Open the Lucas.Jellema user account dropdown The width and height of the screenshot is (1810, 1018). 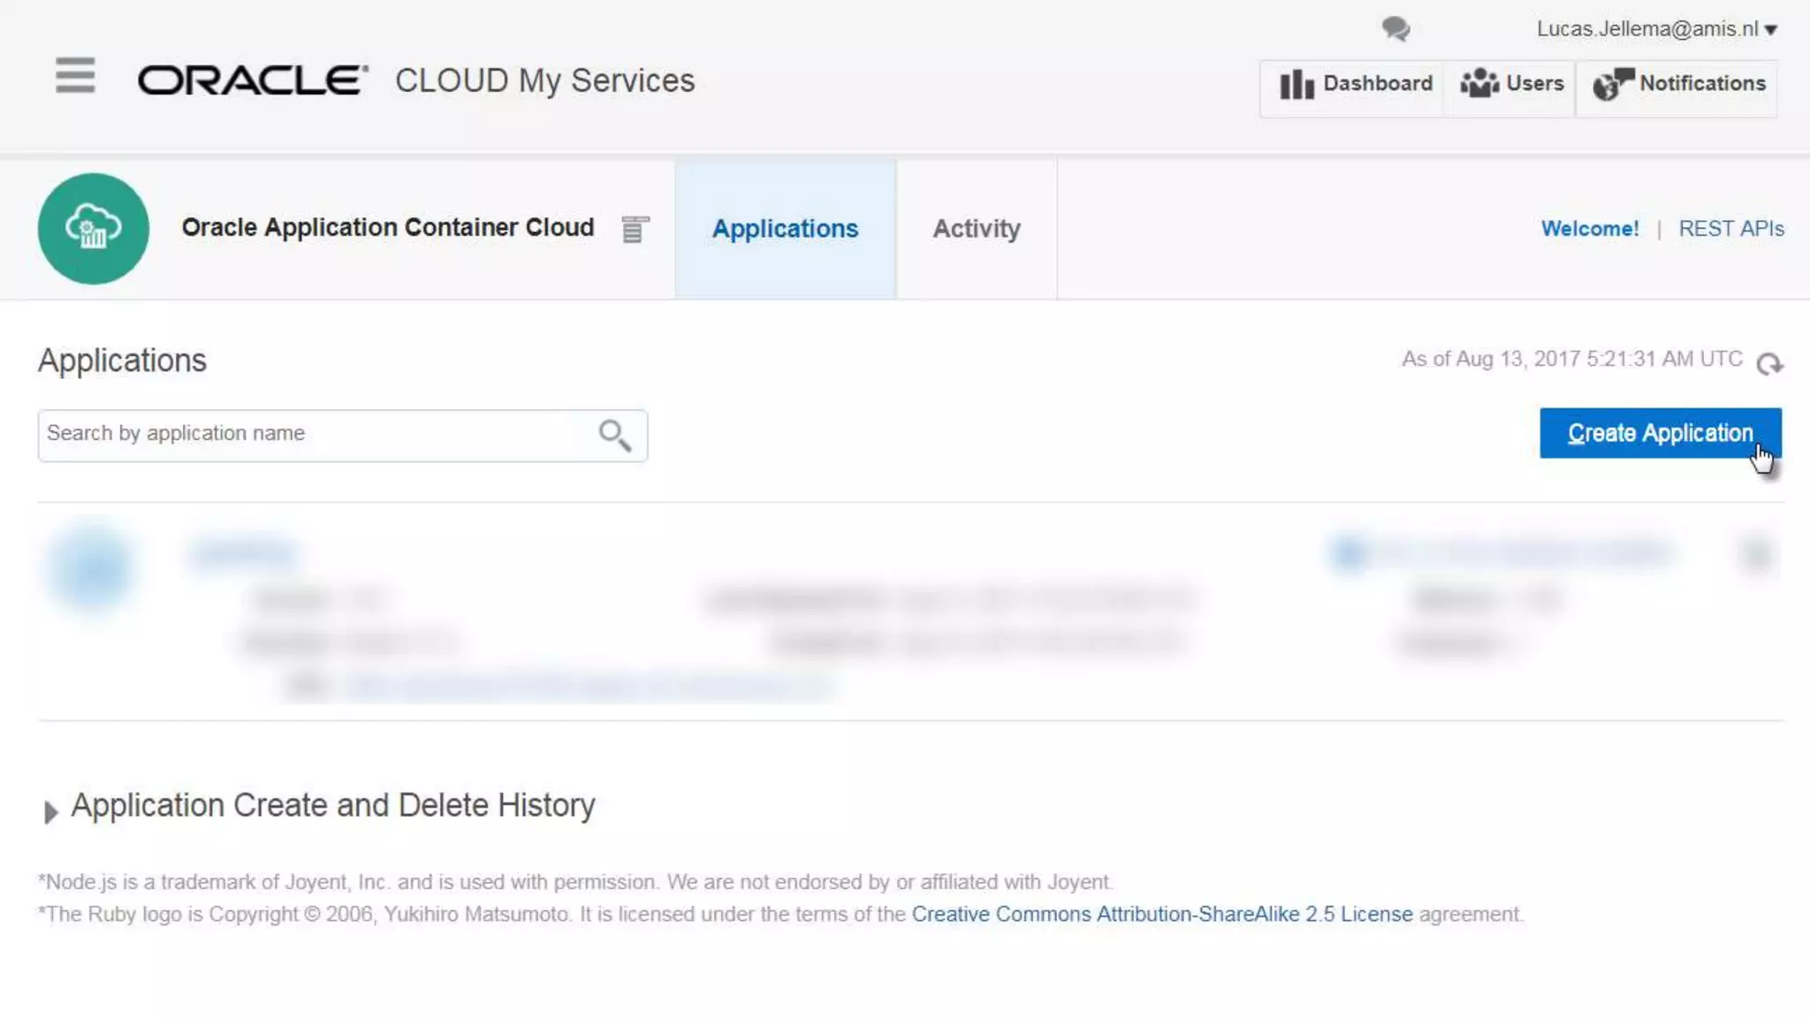(1656, 29)
